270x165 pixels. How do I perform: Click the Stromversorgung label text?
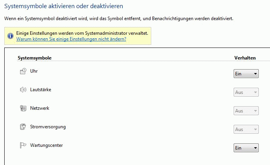48,127
